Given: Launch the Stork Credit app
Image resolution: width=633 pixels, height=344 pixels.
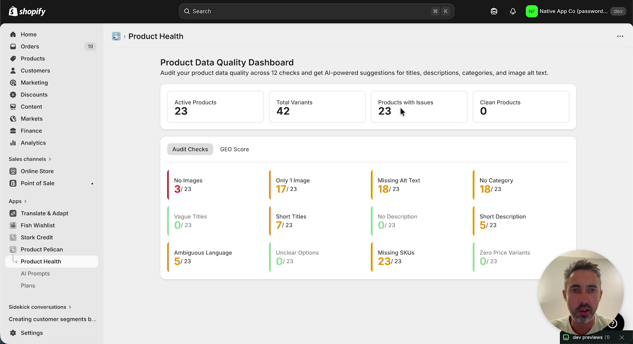Looking at the screenshot, I should [37, 237].
